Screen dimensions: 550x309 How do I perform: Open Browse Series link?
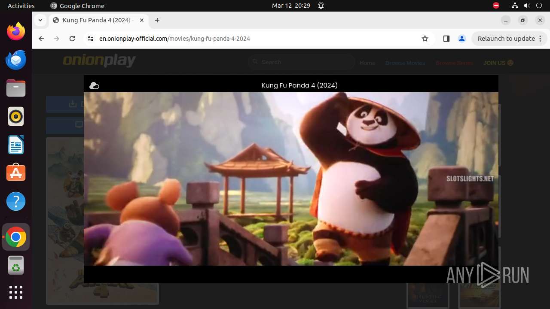tap(454, 63)
